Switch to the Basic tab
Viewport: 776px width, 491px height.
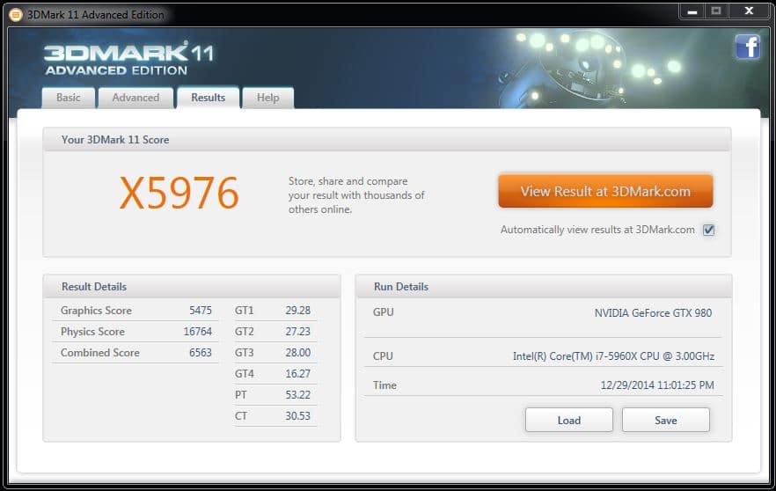point(69,98)
